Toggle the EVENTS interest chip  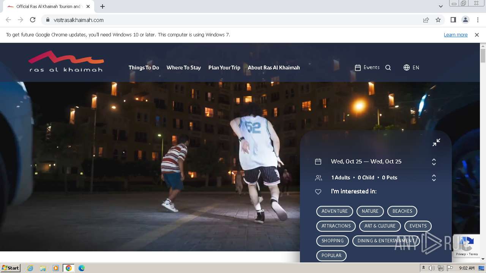point(418,226)
